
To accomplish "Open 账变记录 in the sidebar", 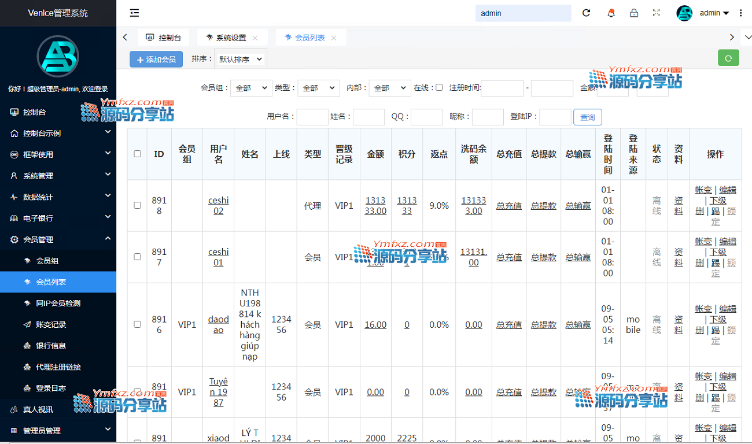I will [51, 324].
